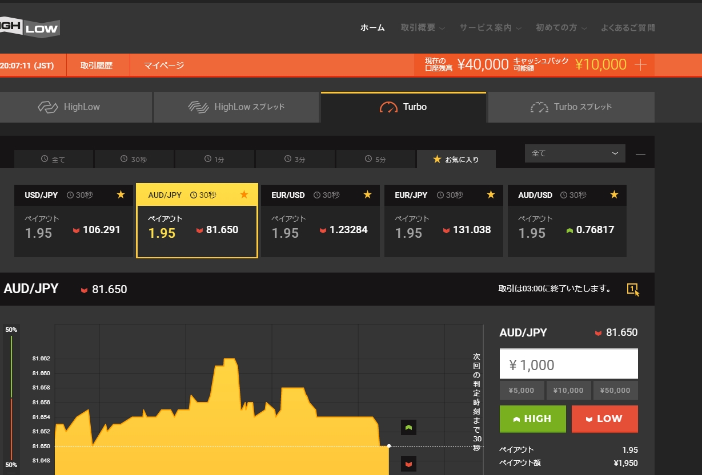Image resolution: width=702 pixels, height=475 pixels.
Task: Click the red down arrow on chart
Action: pos(408,464)
